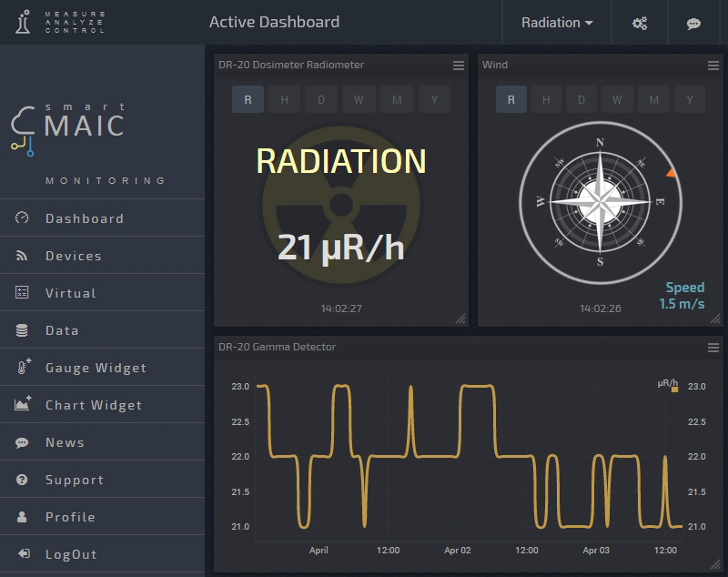728x577 pixels.
Task: Enable monthly view M on Wind widget
Action: point(652,99)
